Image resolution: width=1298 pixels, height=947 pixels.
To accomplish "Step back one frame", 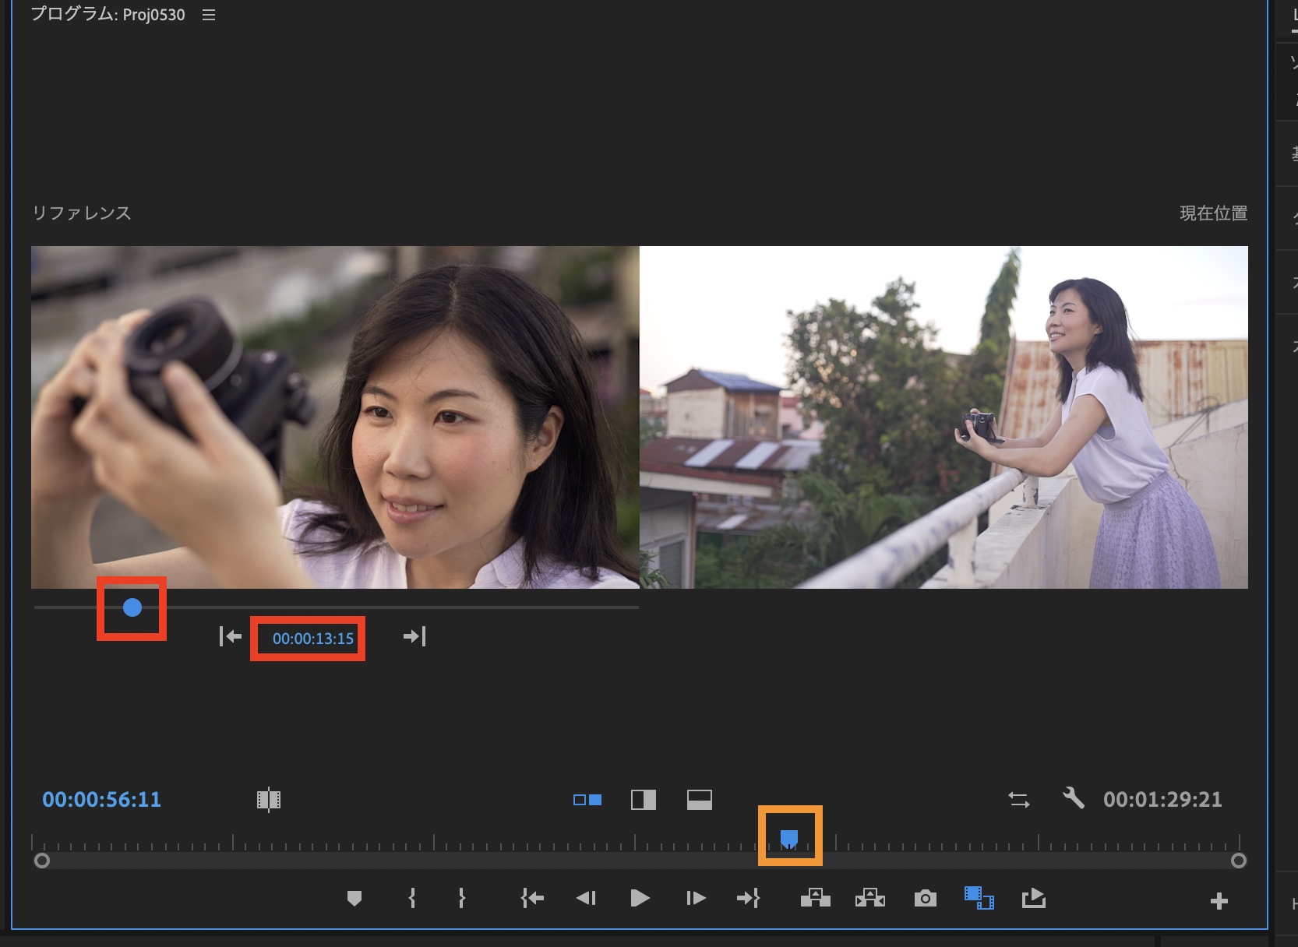I will 586,899.
